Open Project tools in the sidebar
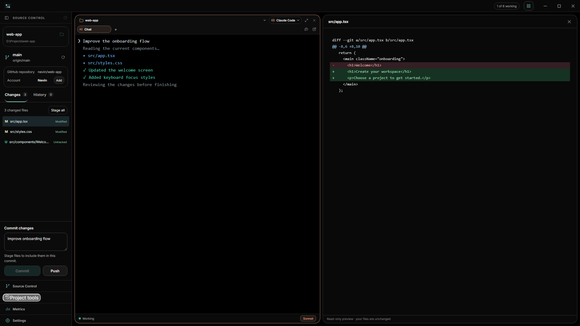The image size is (580, 326). click(22, 298)
